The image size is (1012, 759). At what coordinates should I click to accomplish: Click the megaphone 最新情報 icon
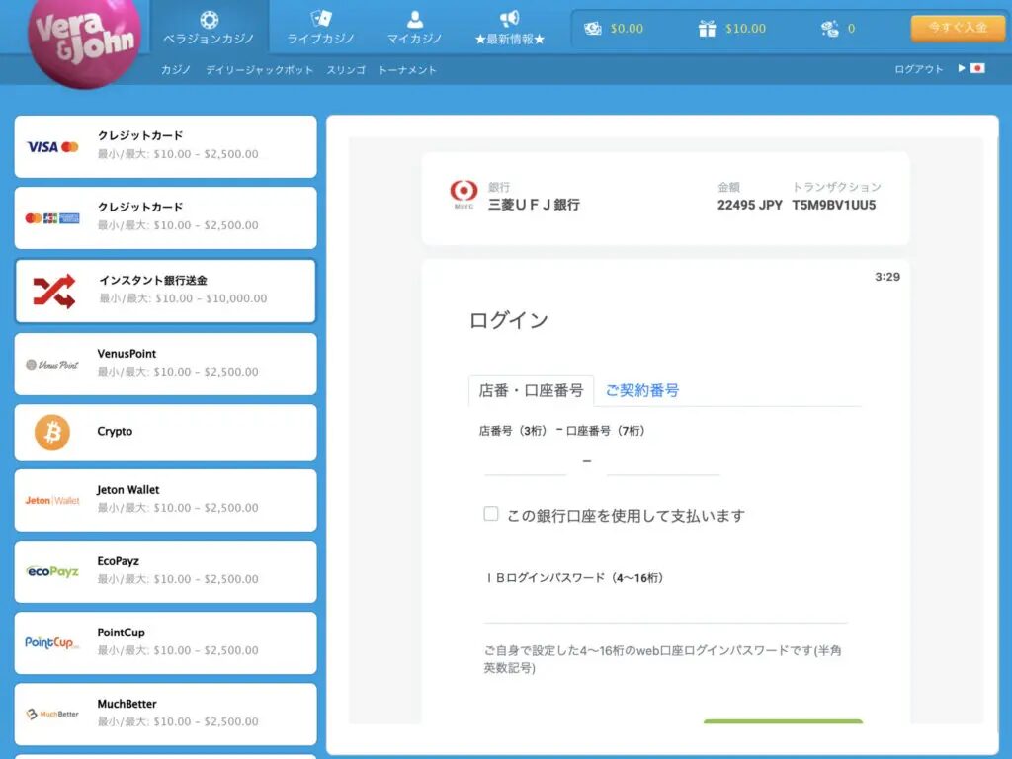point(509,19)
